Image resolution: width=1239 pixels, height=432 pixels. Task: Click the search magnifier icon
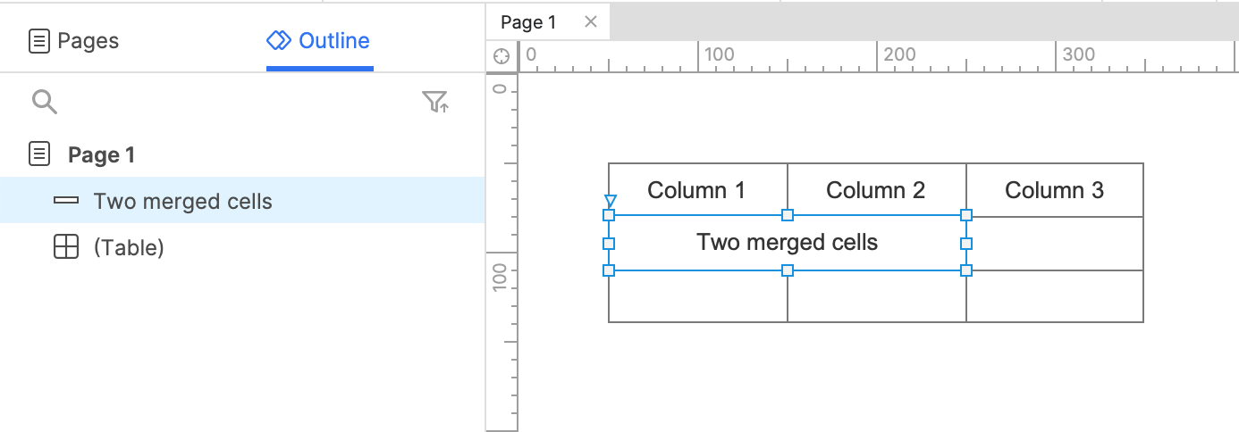(45, 102)
